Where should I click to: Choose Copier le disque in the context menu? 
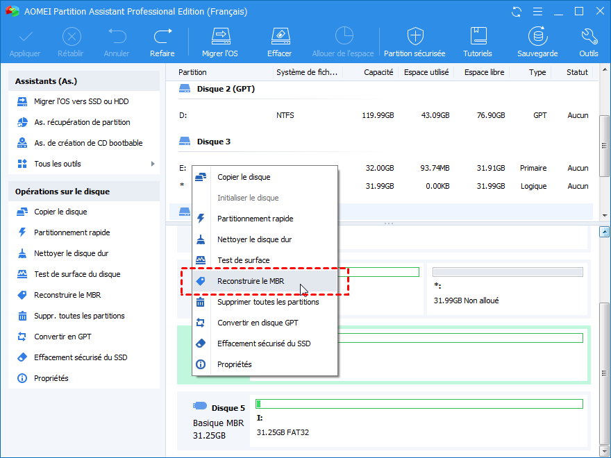coord(265,177)
